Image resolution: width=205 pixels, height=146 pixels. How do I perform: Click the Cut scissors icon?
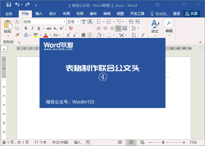point(17,22)
